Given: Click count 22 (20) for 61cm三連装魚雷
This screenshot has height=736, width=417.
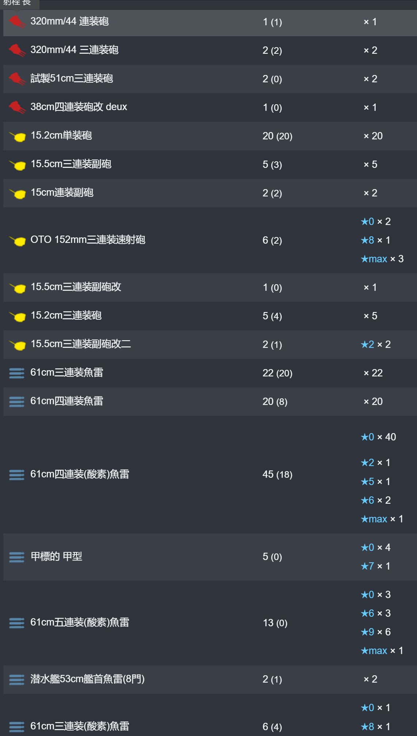Looking at the screenshot, I should [x=277, y=373].
